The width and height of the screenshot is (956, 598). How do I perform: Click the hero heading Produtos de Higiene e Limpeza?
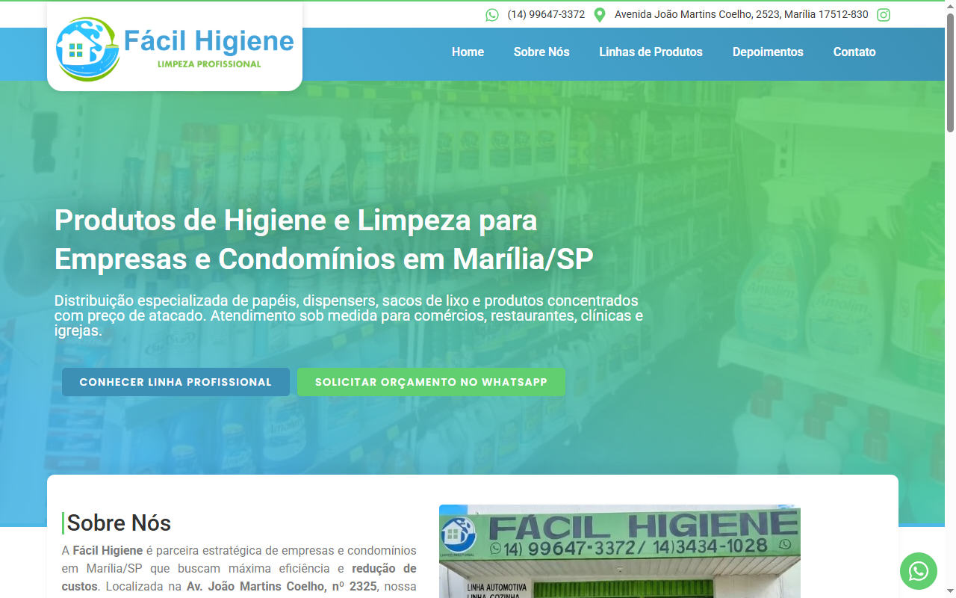click(324, 240)
